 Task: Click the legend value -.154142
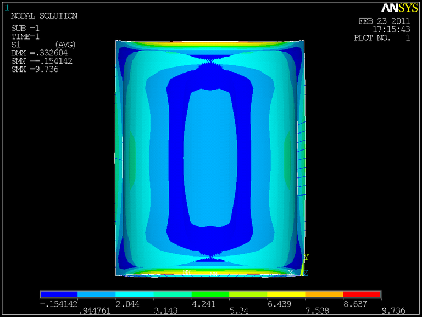[x=59, y=304]
